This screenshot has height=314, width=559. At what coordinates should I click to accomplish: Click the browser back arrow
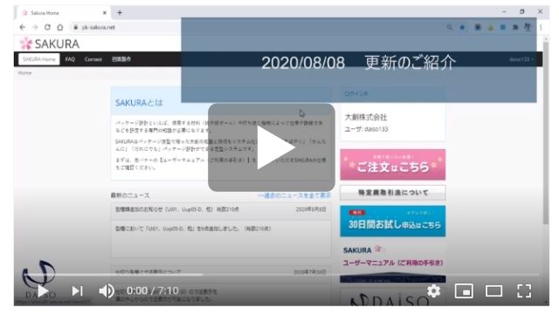tap(23, 27)
